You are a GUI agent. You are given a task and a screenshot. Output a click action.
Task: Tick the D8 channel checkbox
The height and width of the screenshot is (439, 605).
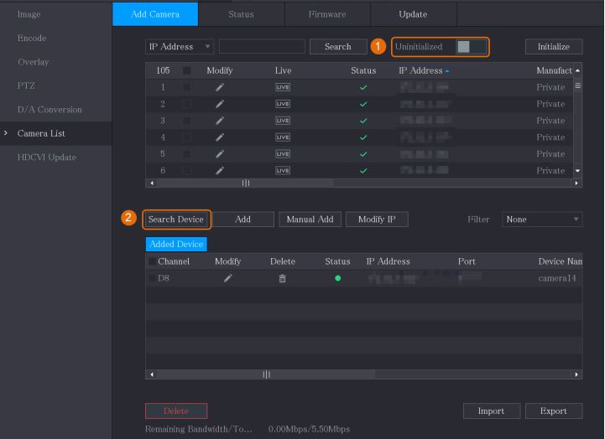coord(153,278)
